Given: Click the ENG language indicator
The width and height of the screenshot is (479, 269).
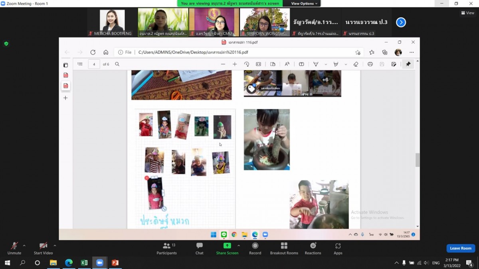Looking at the screenshot, I should [x=436, y=263].
